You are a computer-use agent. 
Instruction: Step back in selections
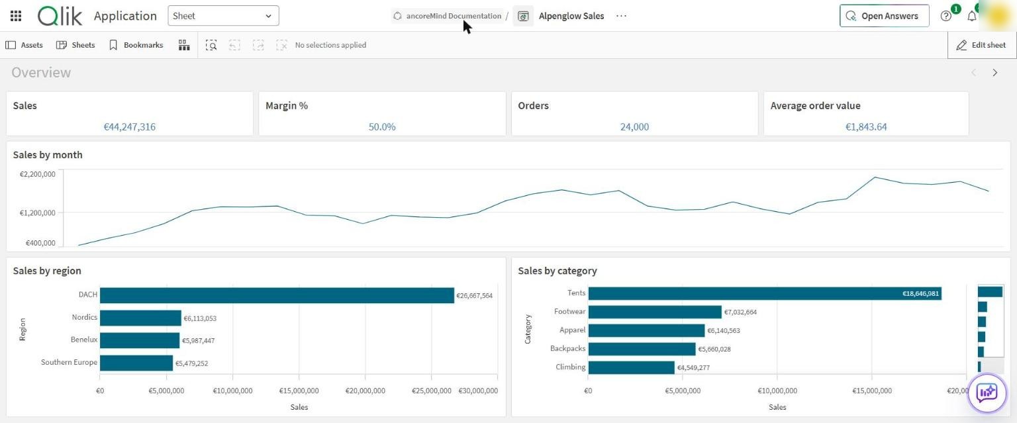[x=234, y=45]
